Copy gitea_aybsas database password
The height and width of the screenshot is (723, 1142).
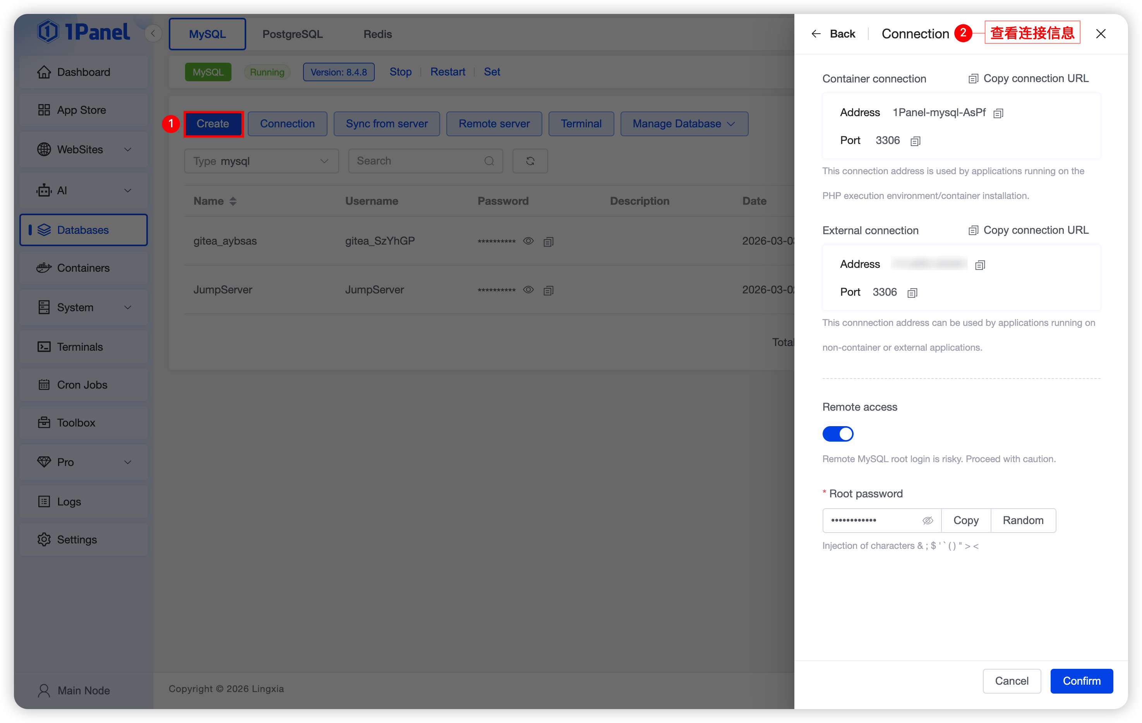coord(548,242)
